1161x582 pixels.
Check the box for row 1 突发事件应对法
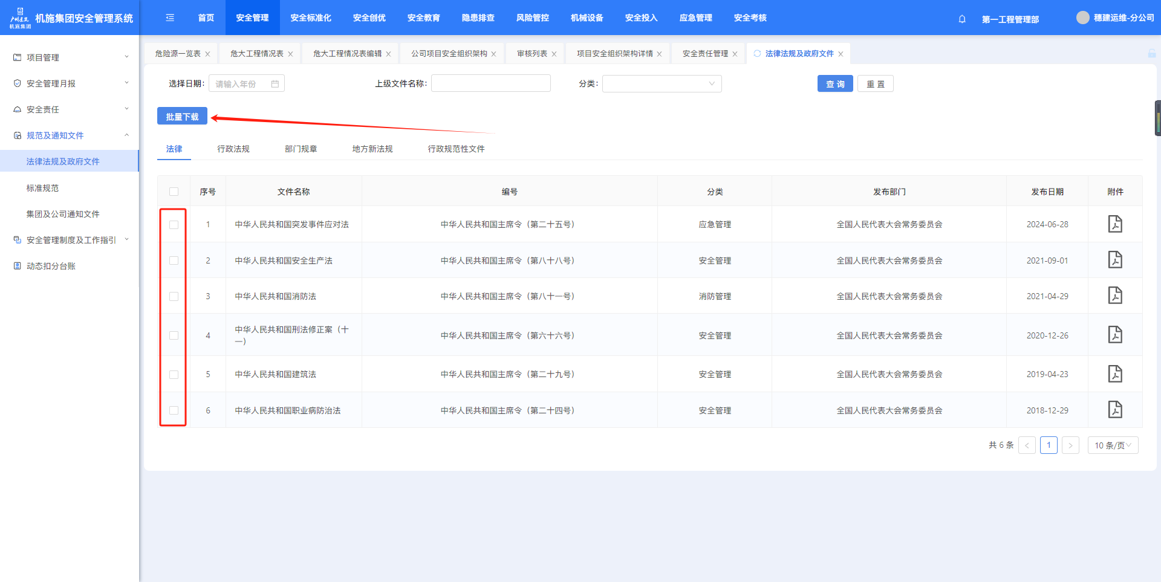174,225
